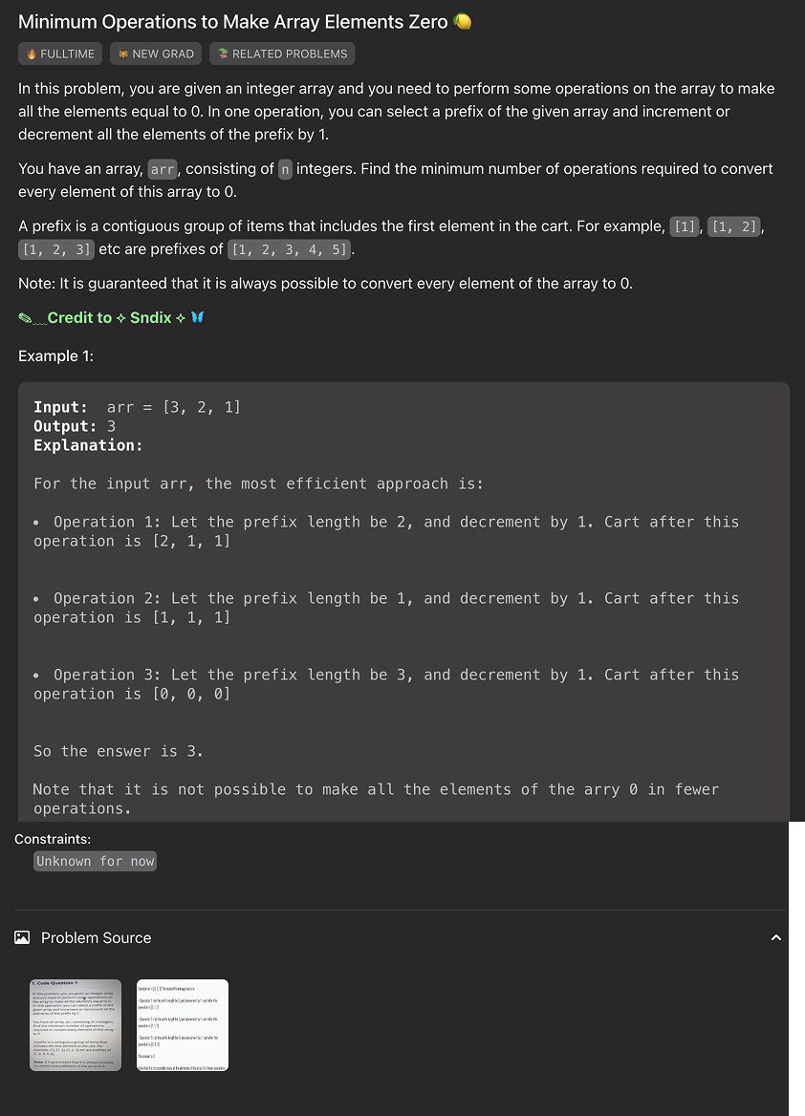Image resolution: width=805 pixels, height=1116 pixels.
Task: Click the picture icon beside Problem Source
Action: [22, 937]
